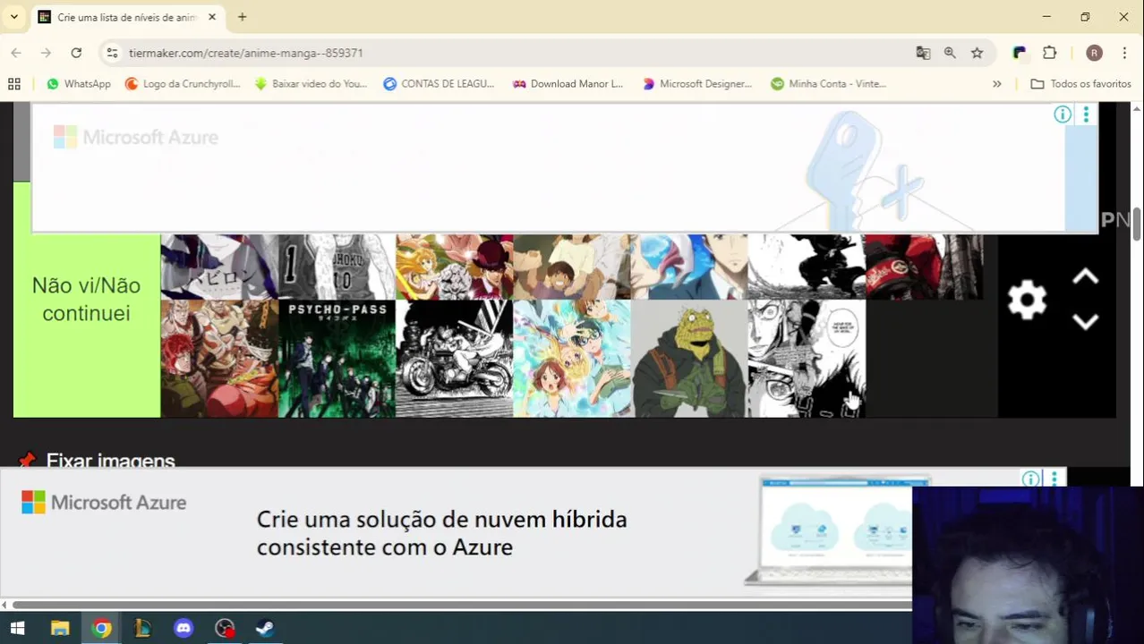Select the colorful pastel anime thumbnail
Viewport: 1144px width, 644px height.
[x=572, y=359]
